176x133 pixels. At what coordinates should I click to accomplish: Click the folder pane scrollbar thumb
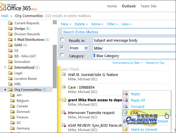click(55, 66)
